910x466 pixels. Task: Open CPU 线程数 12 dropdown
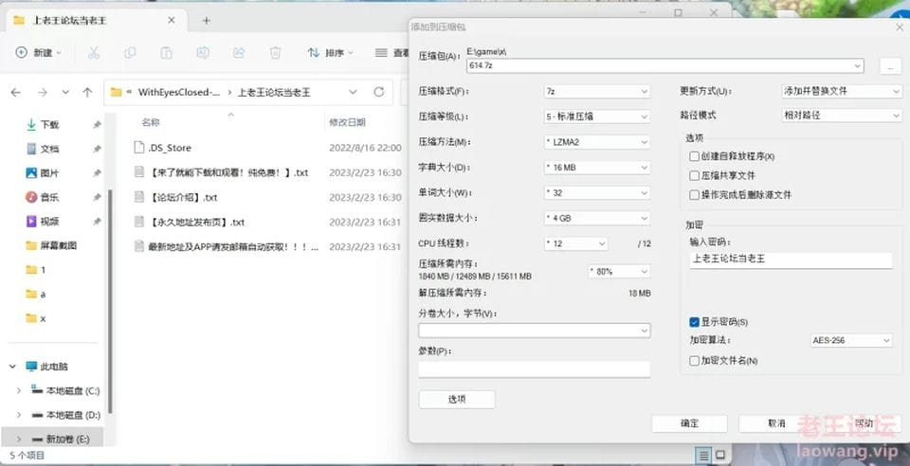tap(575, 243)
